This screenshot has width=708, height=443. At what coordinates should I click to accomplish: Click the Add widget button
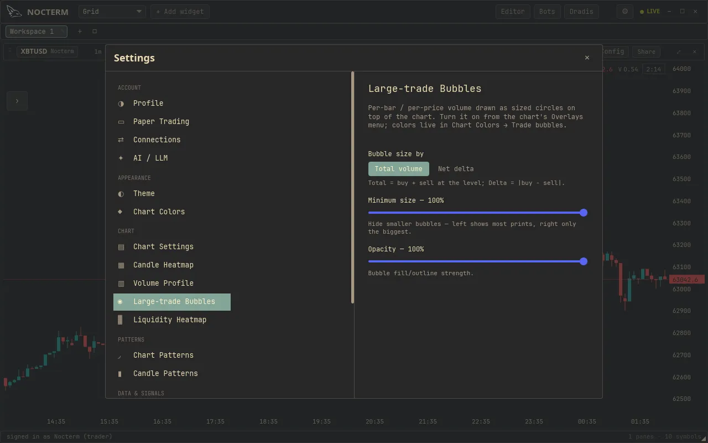point(180,11)
